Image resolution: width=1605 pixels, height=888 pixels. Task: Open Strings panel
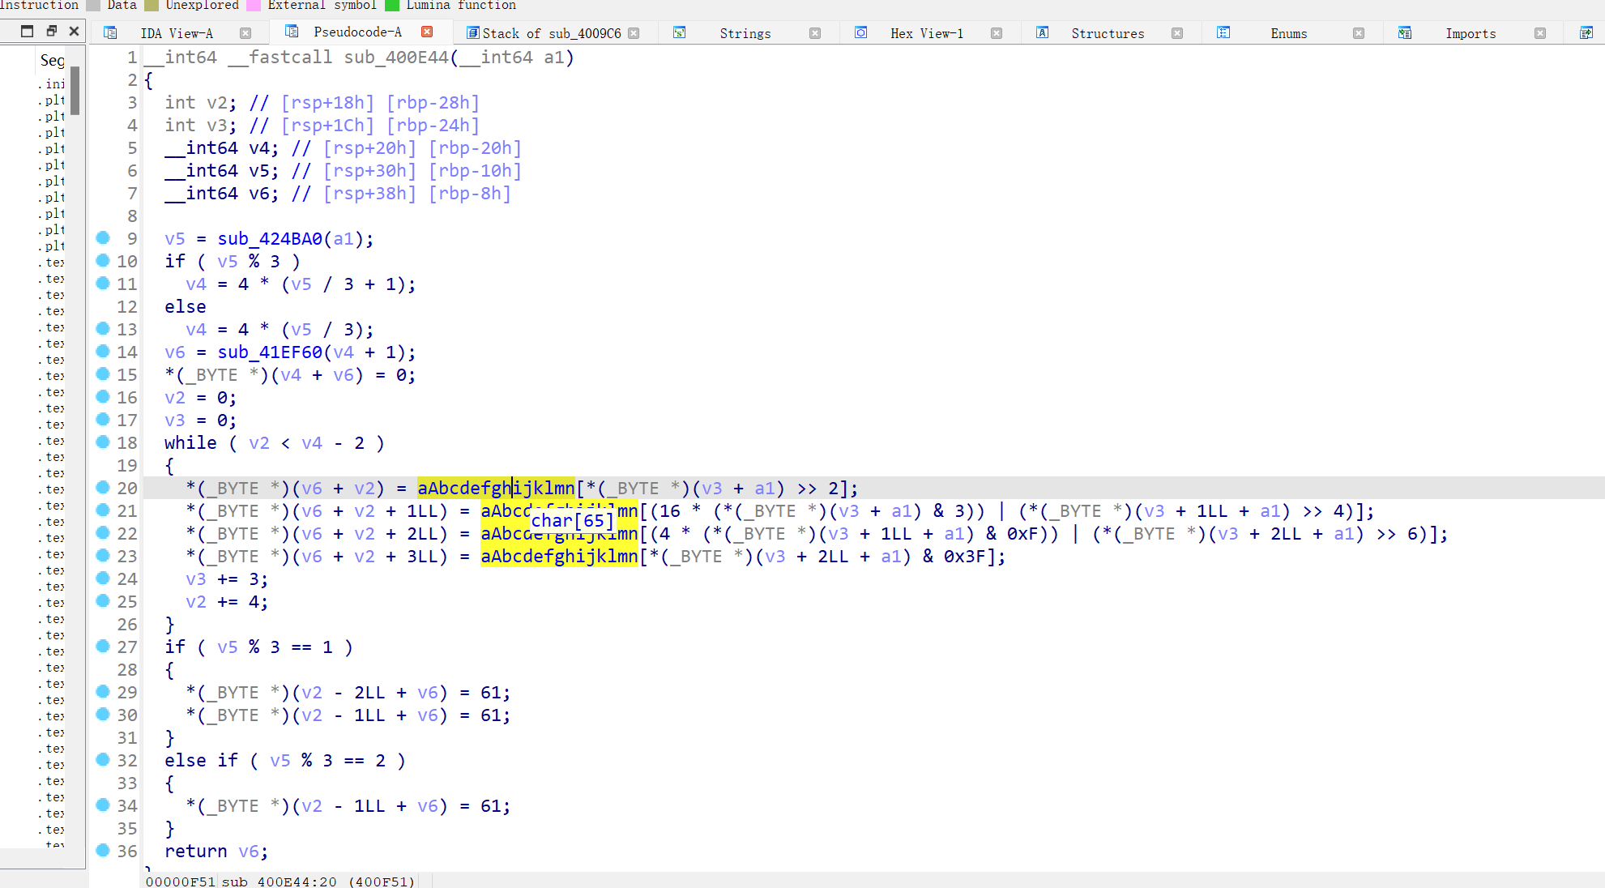click(744, 32)
